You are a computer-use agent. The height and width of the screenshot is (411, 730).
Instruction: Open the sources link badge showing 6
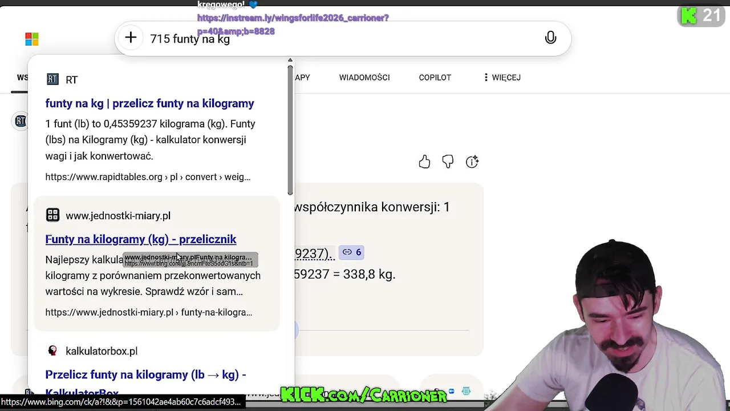pos(352,252)
